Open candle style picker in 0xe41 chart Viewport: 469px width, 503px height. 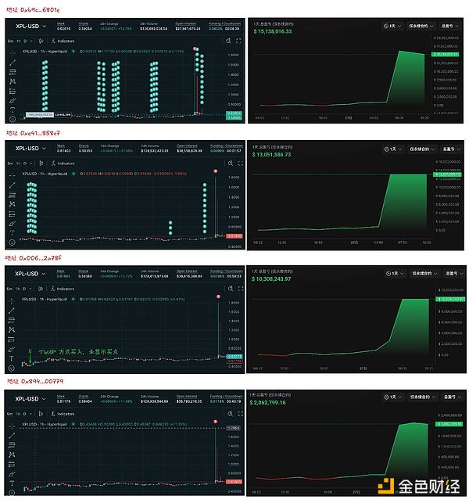[41, 163]
